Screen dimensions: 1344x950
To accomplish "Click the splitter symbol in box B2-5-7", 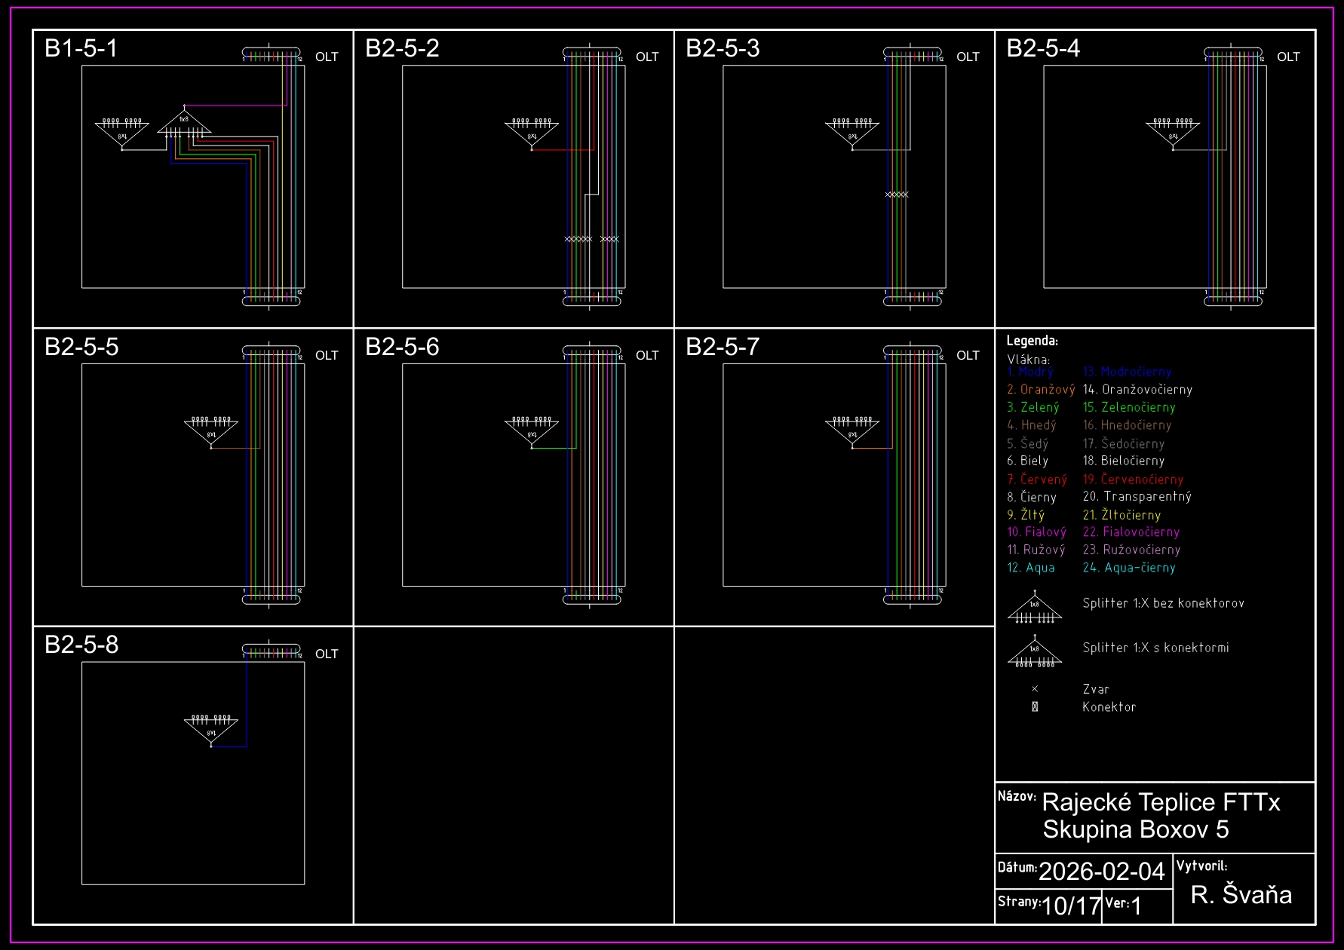I will tap(852, 431).
